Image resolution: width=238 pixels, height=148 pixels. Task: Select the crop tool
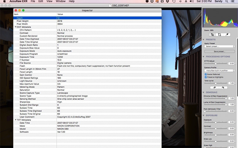(x=219, y=35)
